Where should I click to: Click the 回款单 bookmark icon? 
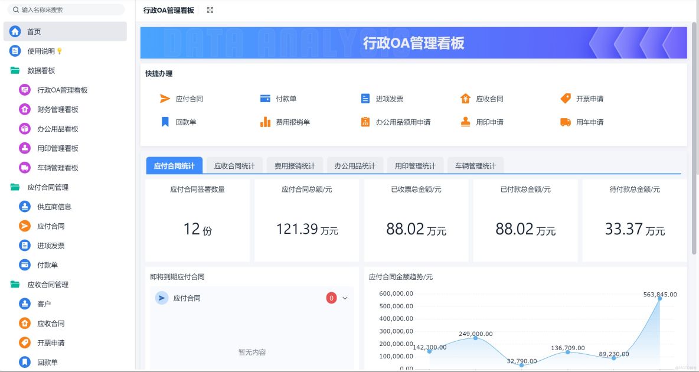pos(165,122)
